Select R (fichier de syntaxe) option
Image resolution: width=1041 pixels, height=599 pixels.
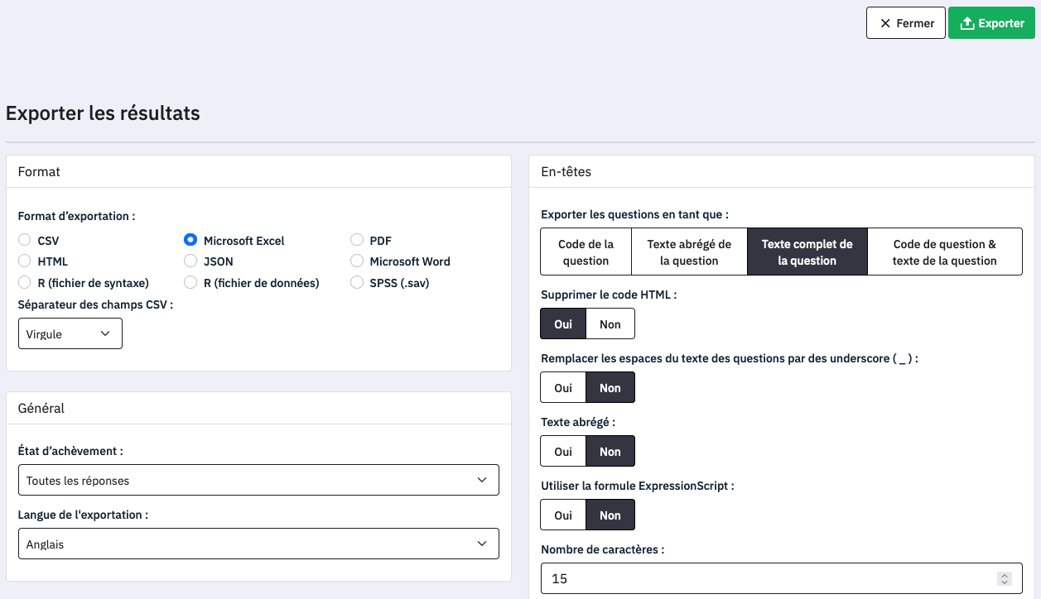click(x=25, y=283)
